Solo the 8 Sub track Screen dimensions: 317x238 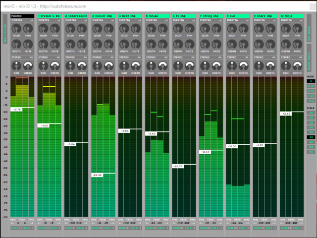tap(244, 228)
